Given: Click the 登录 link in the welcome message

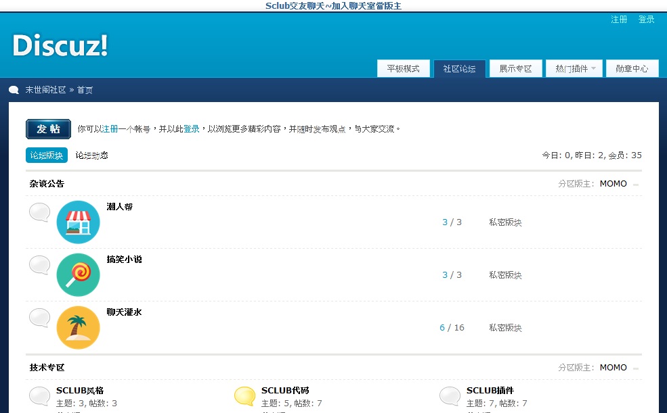Looking at the screenshot, I should (192, 129).
